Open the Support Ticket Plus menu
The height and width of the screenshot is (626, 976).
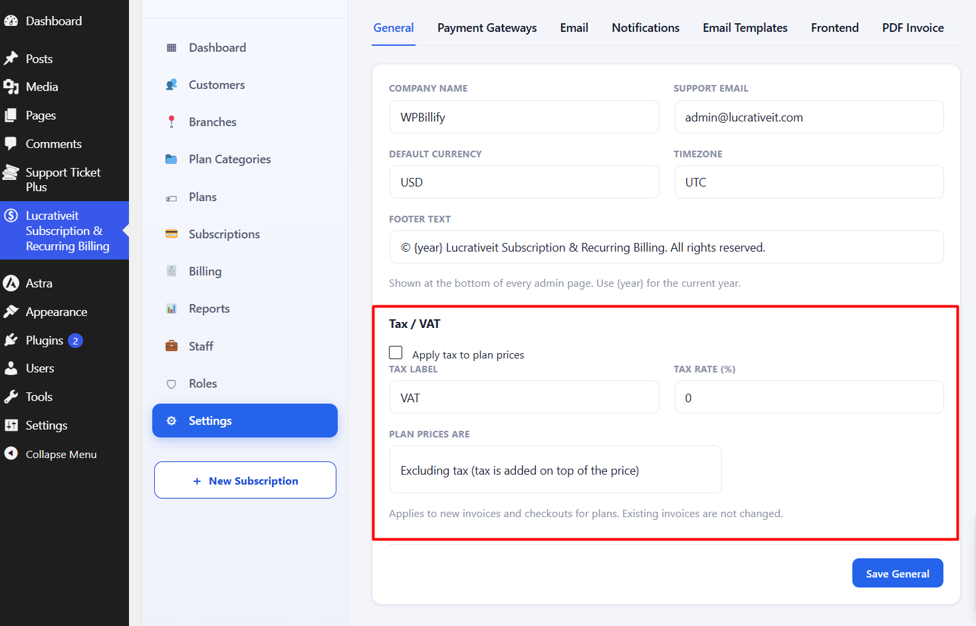click(x=64, y=179)
